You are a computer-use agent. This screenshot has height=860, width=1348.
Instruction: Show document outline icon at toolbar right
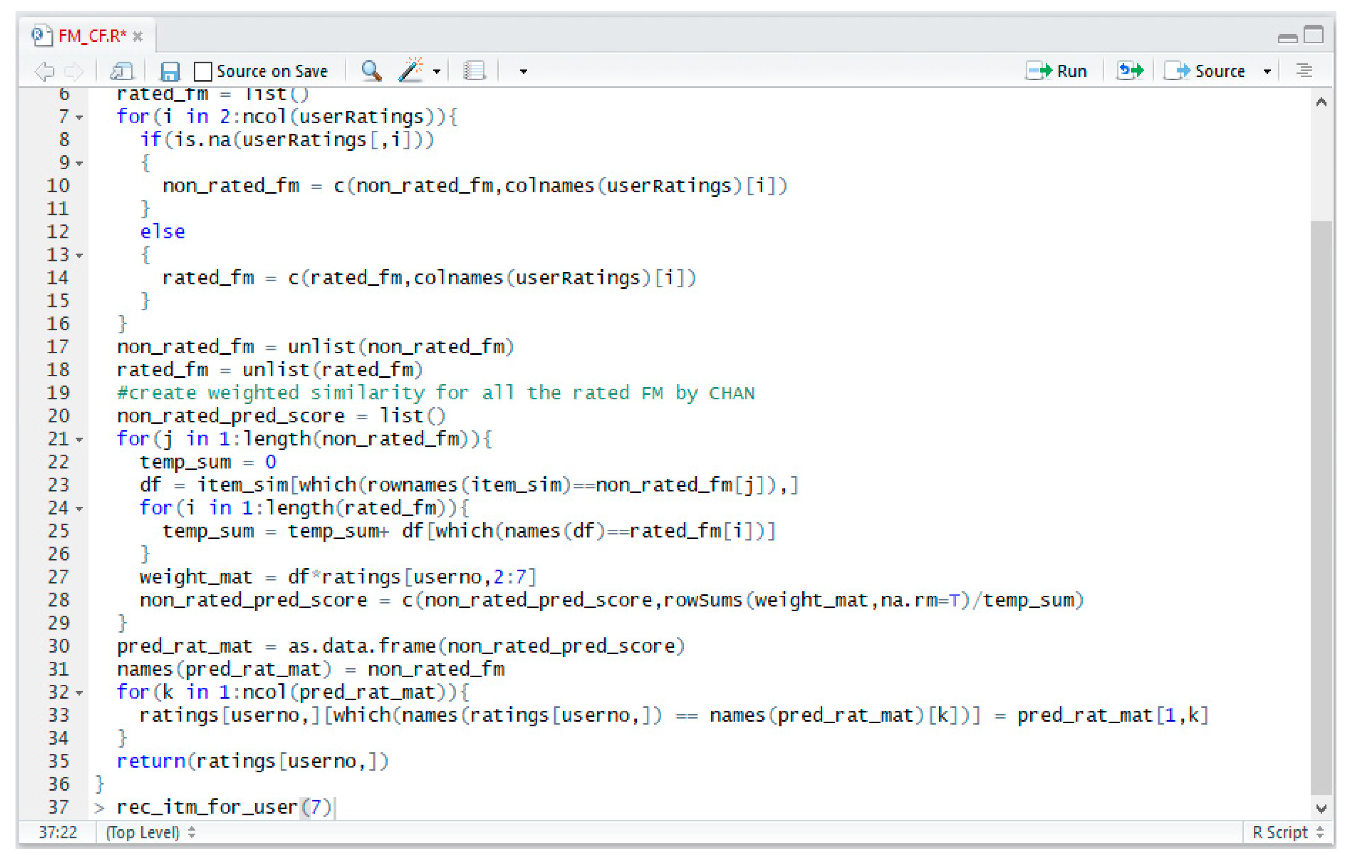[1304, 71]
